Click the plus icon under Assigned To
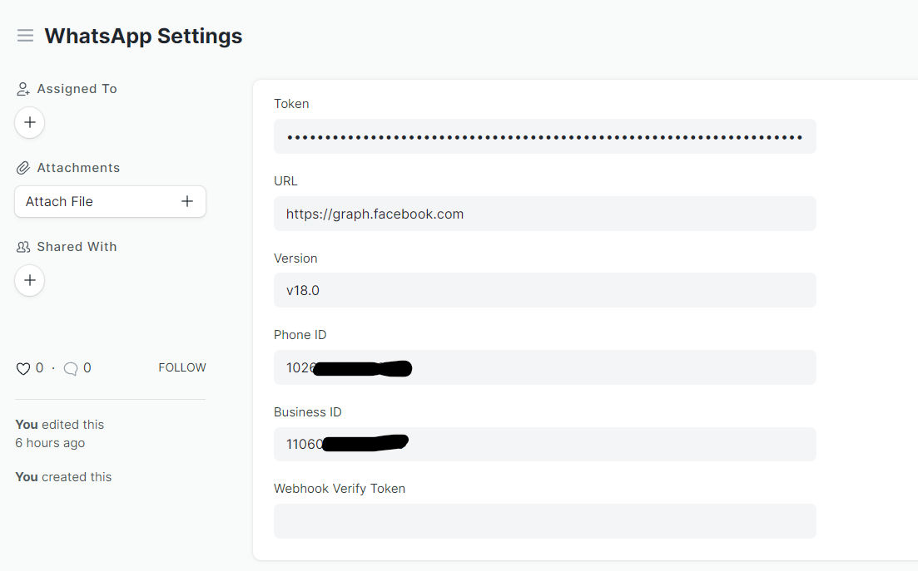 (x=29, y=122)
